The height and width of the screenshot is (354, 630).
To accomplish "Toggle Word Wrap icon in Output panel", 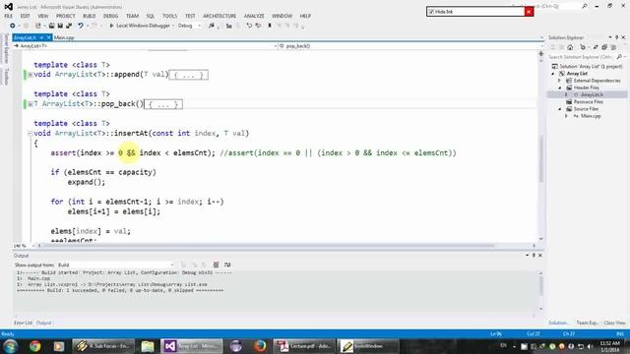I will pos(227,265).
